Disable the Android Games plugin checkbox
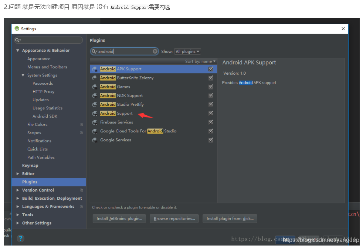Screen dimensions: 363x247 pyautogui.click(x=211, y=87)
